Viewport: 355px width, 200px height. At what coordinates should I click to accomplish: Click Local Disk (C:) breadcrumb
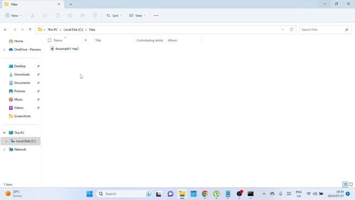tap(73, 29)
